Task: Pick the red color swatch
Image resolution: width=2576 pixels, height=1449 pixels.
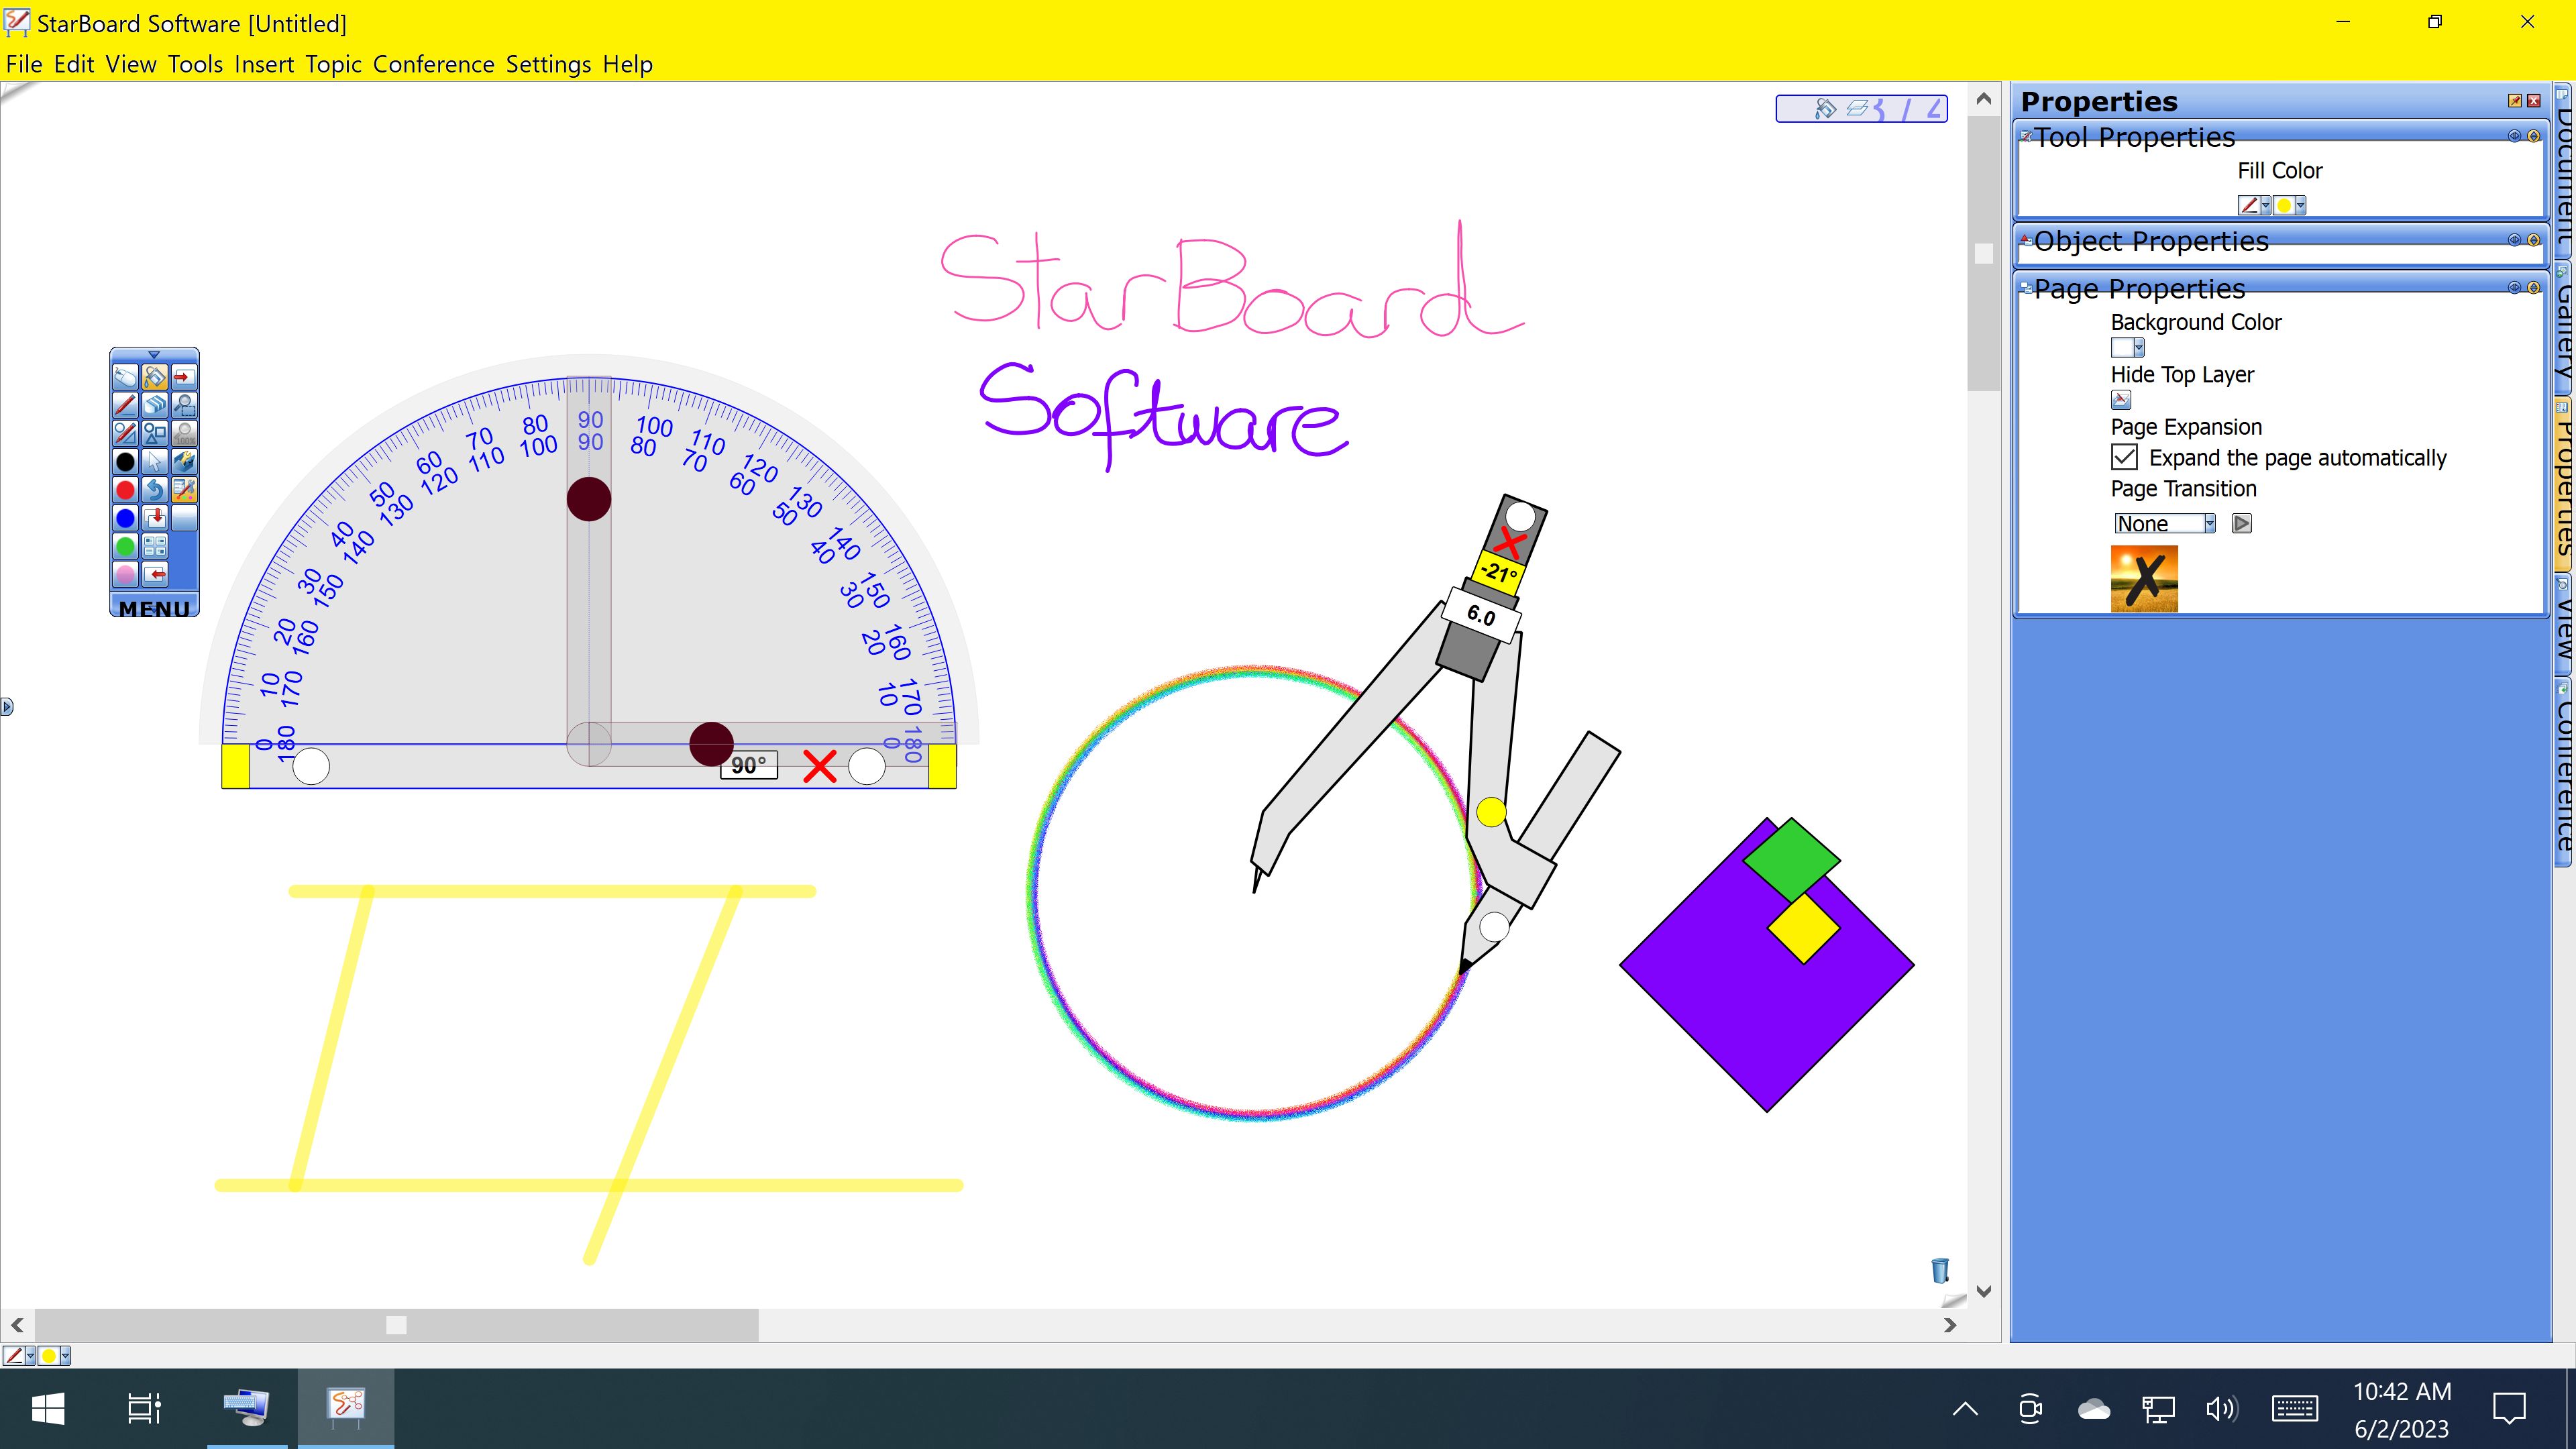Action: point(125,489)
